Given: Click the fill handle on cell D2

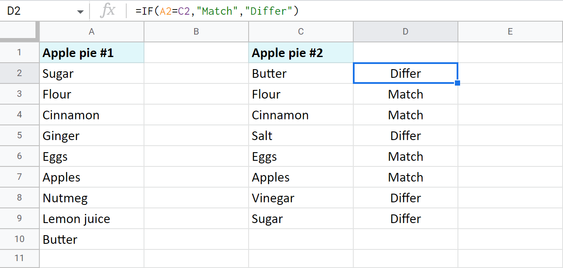Looking at the screenshot, I should [x=457, y=83].
